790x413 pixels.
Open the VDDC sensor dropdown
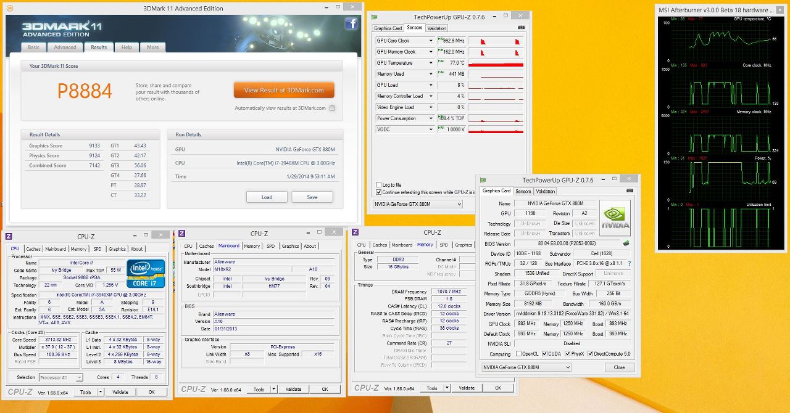430,129
